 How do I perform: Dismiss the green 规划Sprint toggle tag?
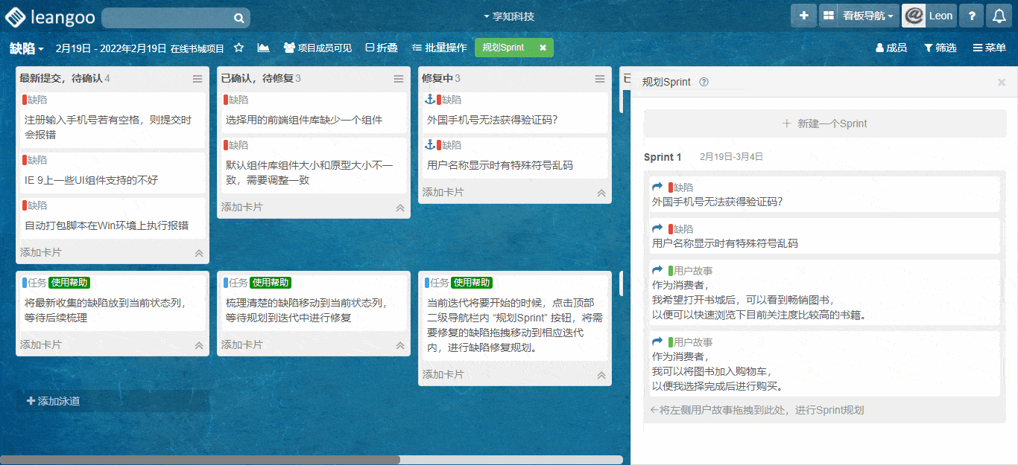pos(543,48)
